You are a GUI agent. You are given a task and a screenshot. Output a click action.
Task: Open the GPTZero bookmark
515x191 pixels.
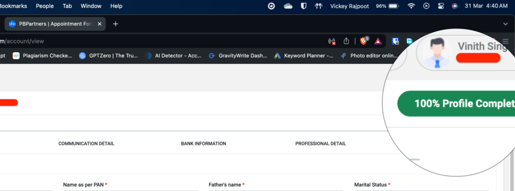pos(109,56)
